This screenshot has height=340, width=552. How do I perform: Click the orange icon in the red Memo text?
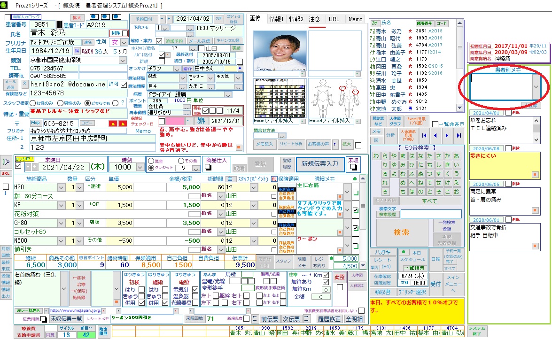[x=239, y=147]
